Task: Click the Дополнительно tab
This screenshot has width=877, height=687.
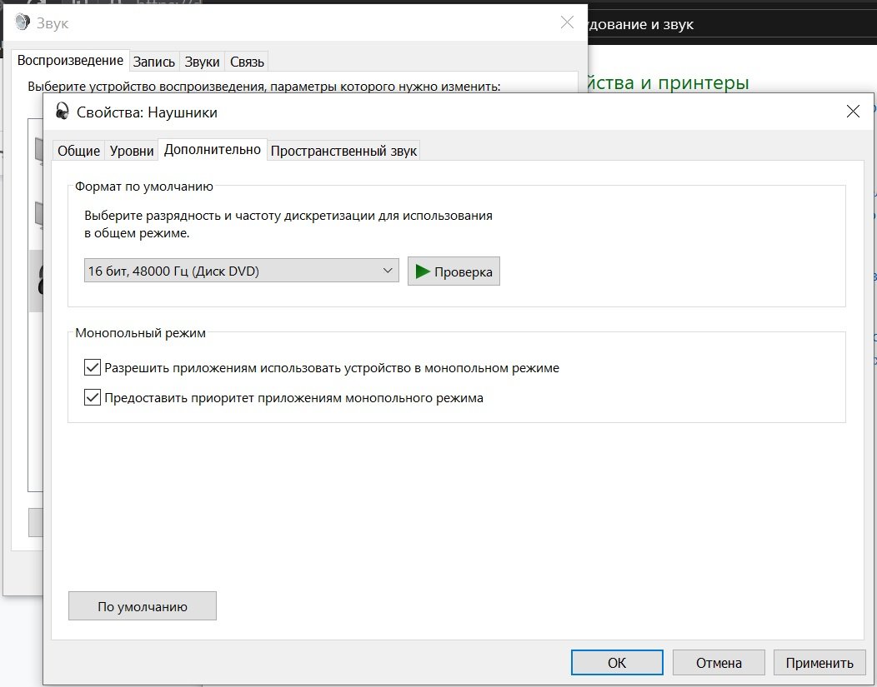Action: [213, 150]
